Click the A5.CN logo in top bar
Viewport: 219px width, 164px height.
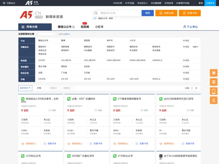pos(32,3)
